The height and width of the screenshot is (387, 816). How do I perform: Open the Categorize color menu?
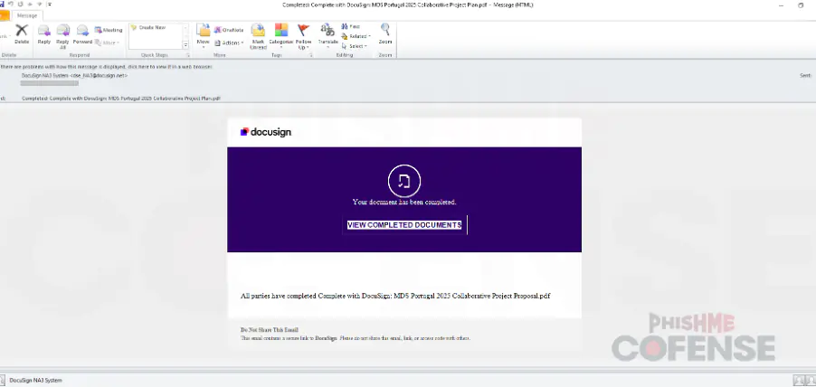pos(281,34)
